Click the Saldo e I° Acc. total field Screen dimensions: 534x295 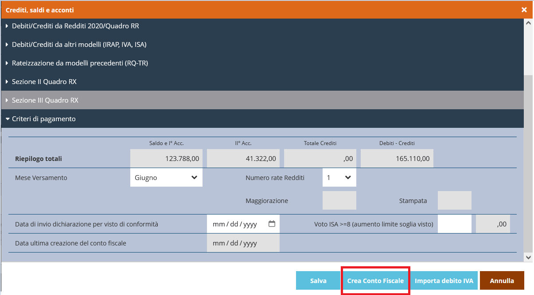pyautogui.click(x=166, y=158)
